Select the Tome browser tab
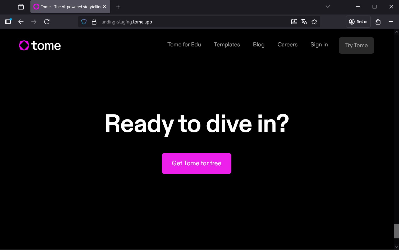Image resolution: width=399 pixels, height=250 pixels. coord(70,7)
